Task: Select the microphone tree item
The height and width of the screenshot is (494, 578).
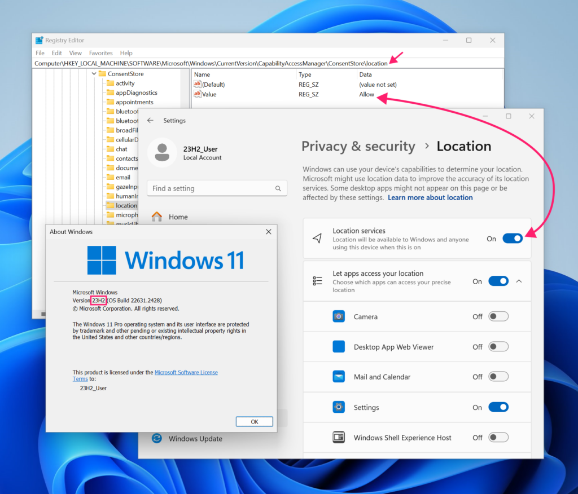Action: point(127,215)
